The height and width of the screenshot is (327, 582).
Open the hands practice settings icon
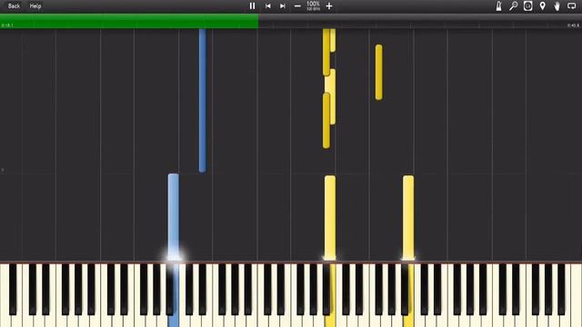pos(557,6)
